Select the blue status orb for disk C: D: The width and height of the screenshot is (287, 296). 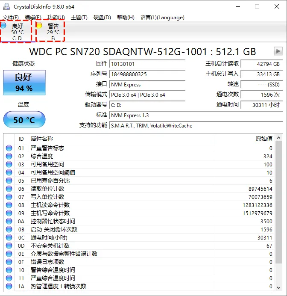[3, 25]
